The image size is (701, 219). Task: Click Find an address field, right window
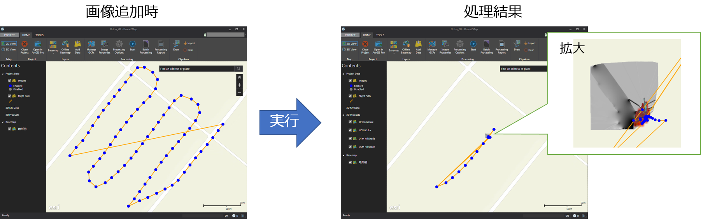524,69
